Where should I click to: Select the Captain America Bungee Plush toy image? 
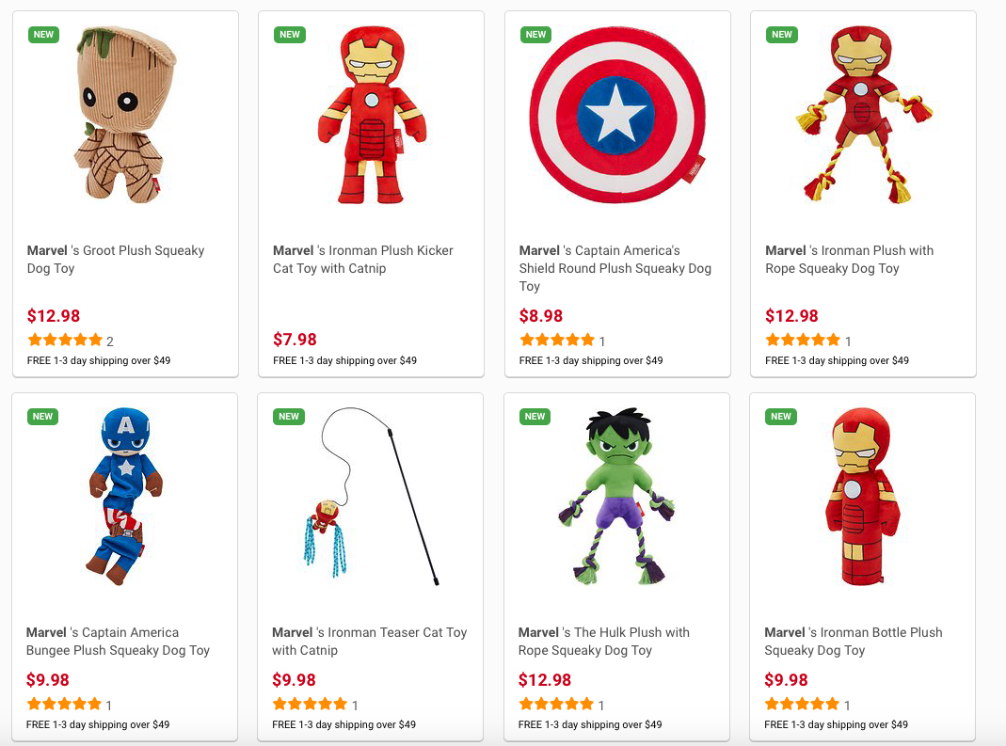[x=124, y=495]
